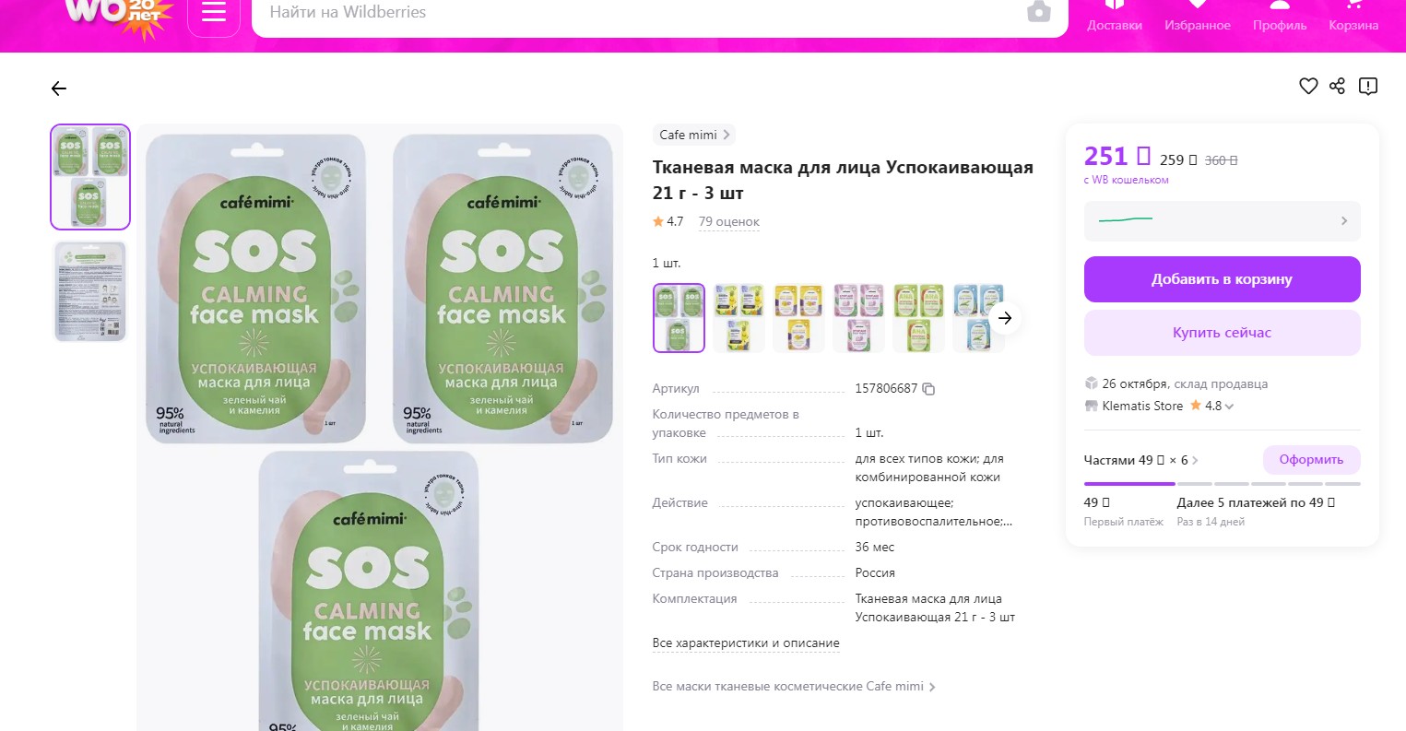Open Избранное in the header

coord(1198,17)
